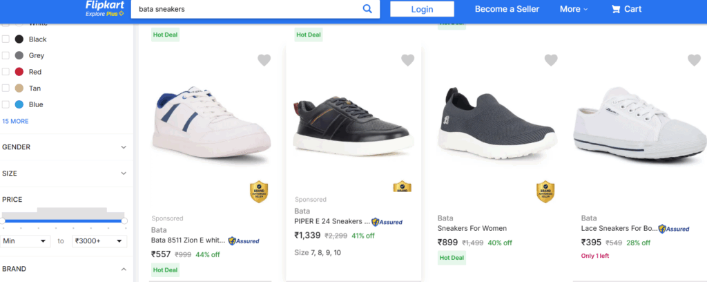Click the Flipkart logo
Viewport: 707px width, 282px height.
(105, 8)
